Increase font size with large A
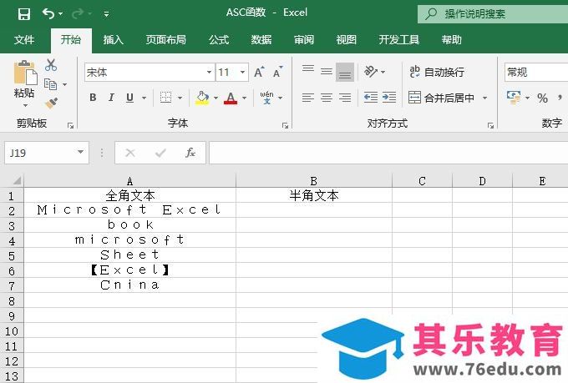The height and width of the screenshot is (383, 568). coord(259,72)
